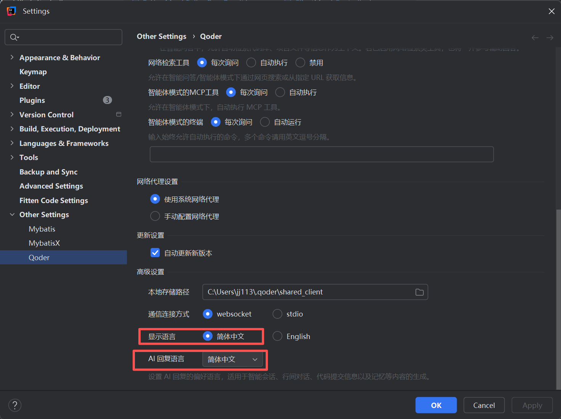Click the folder browse icon for local storage path

pos(419,292)
